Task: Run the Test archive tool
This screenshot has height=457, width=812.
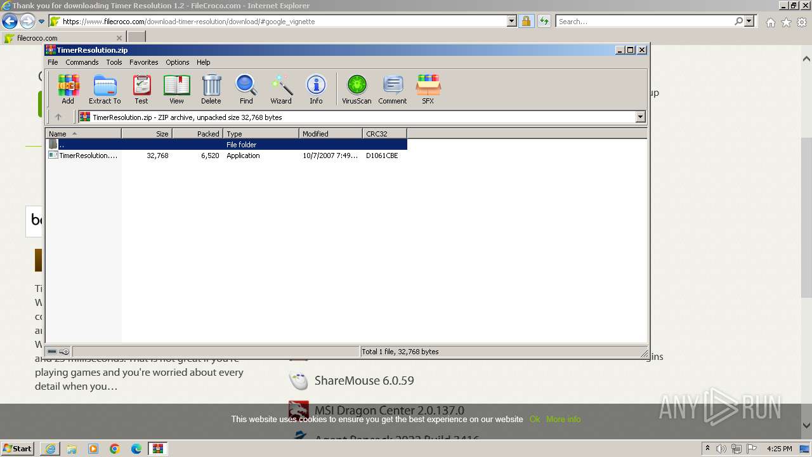Action: (141, 89)
